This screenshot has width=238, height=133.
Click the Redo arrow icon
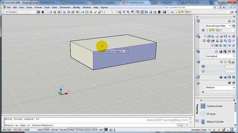click(x=112, y=12)
